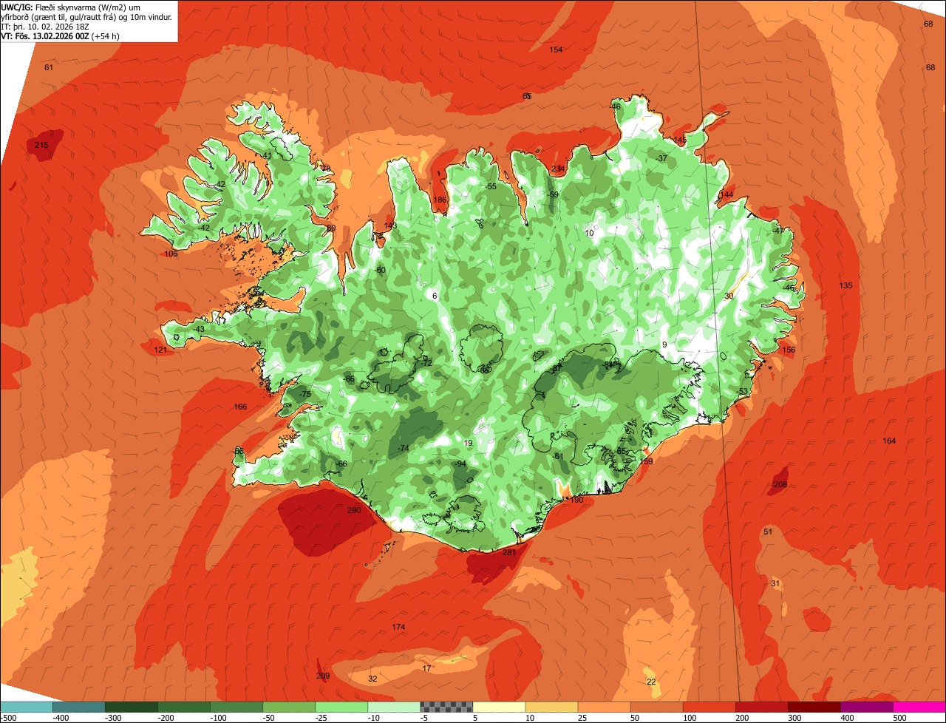Viewport: 946px width, 723px height.
Task: Select the dark teal -400 to -300 swatch
Action: tap(79, 707)
